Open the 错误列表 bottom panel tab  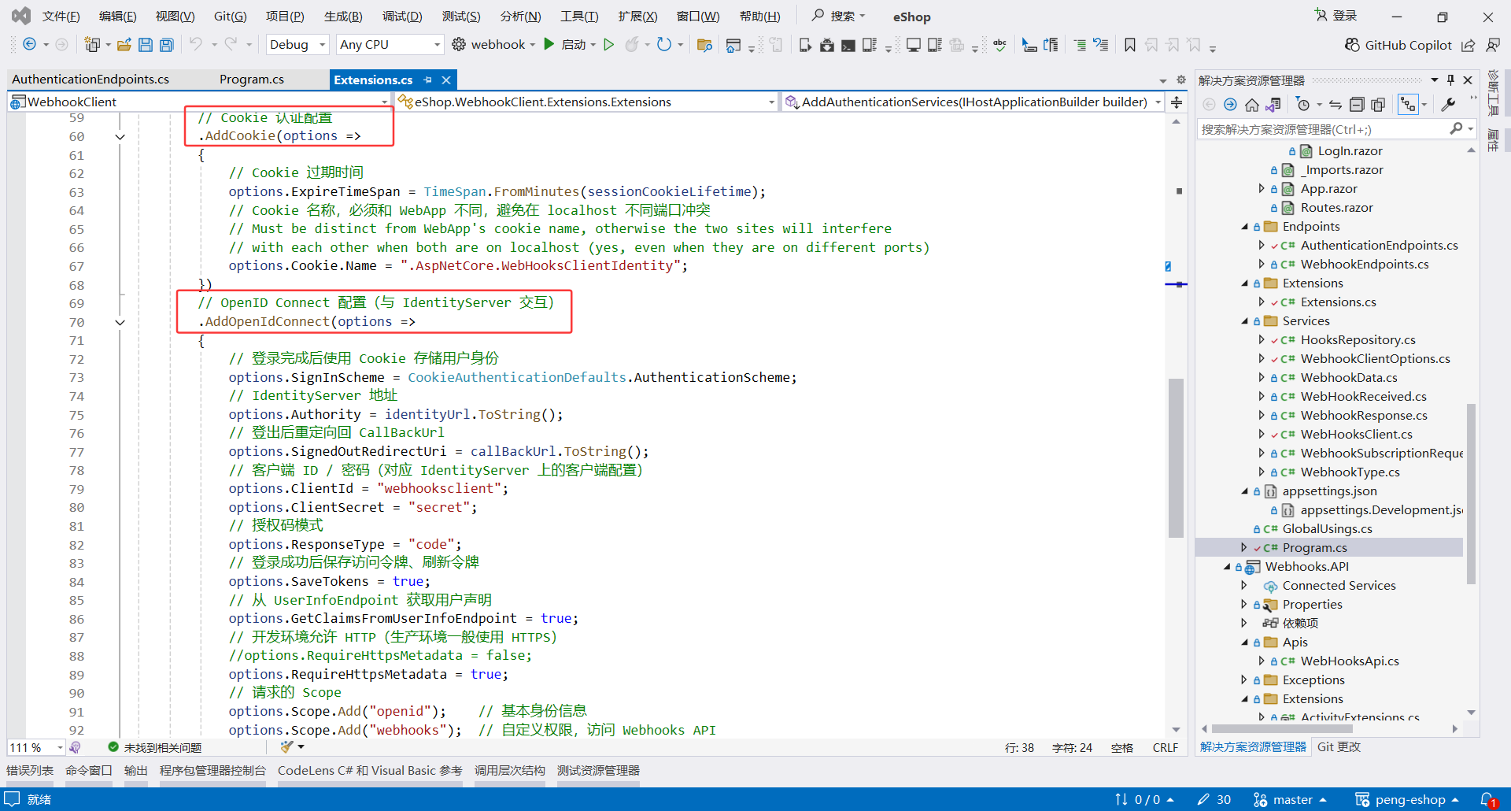(30, 770)
